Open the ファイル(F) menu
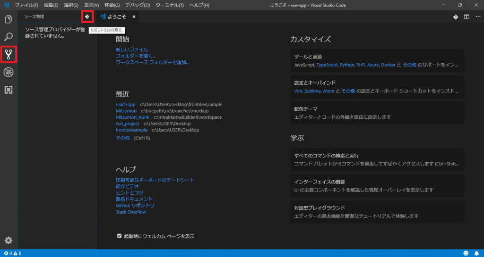 coord(27,5)
